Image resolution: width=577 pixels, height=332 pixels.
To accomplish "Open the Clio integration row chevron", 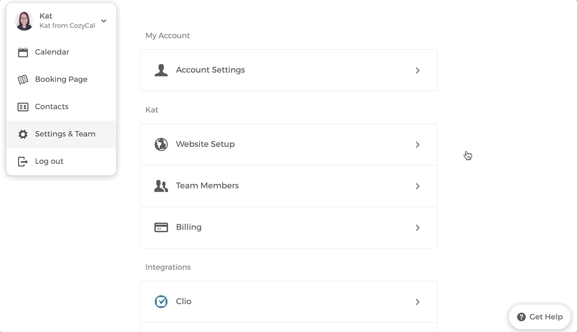I will click(418, 302).
